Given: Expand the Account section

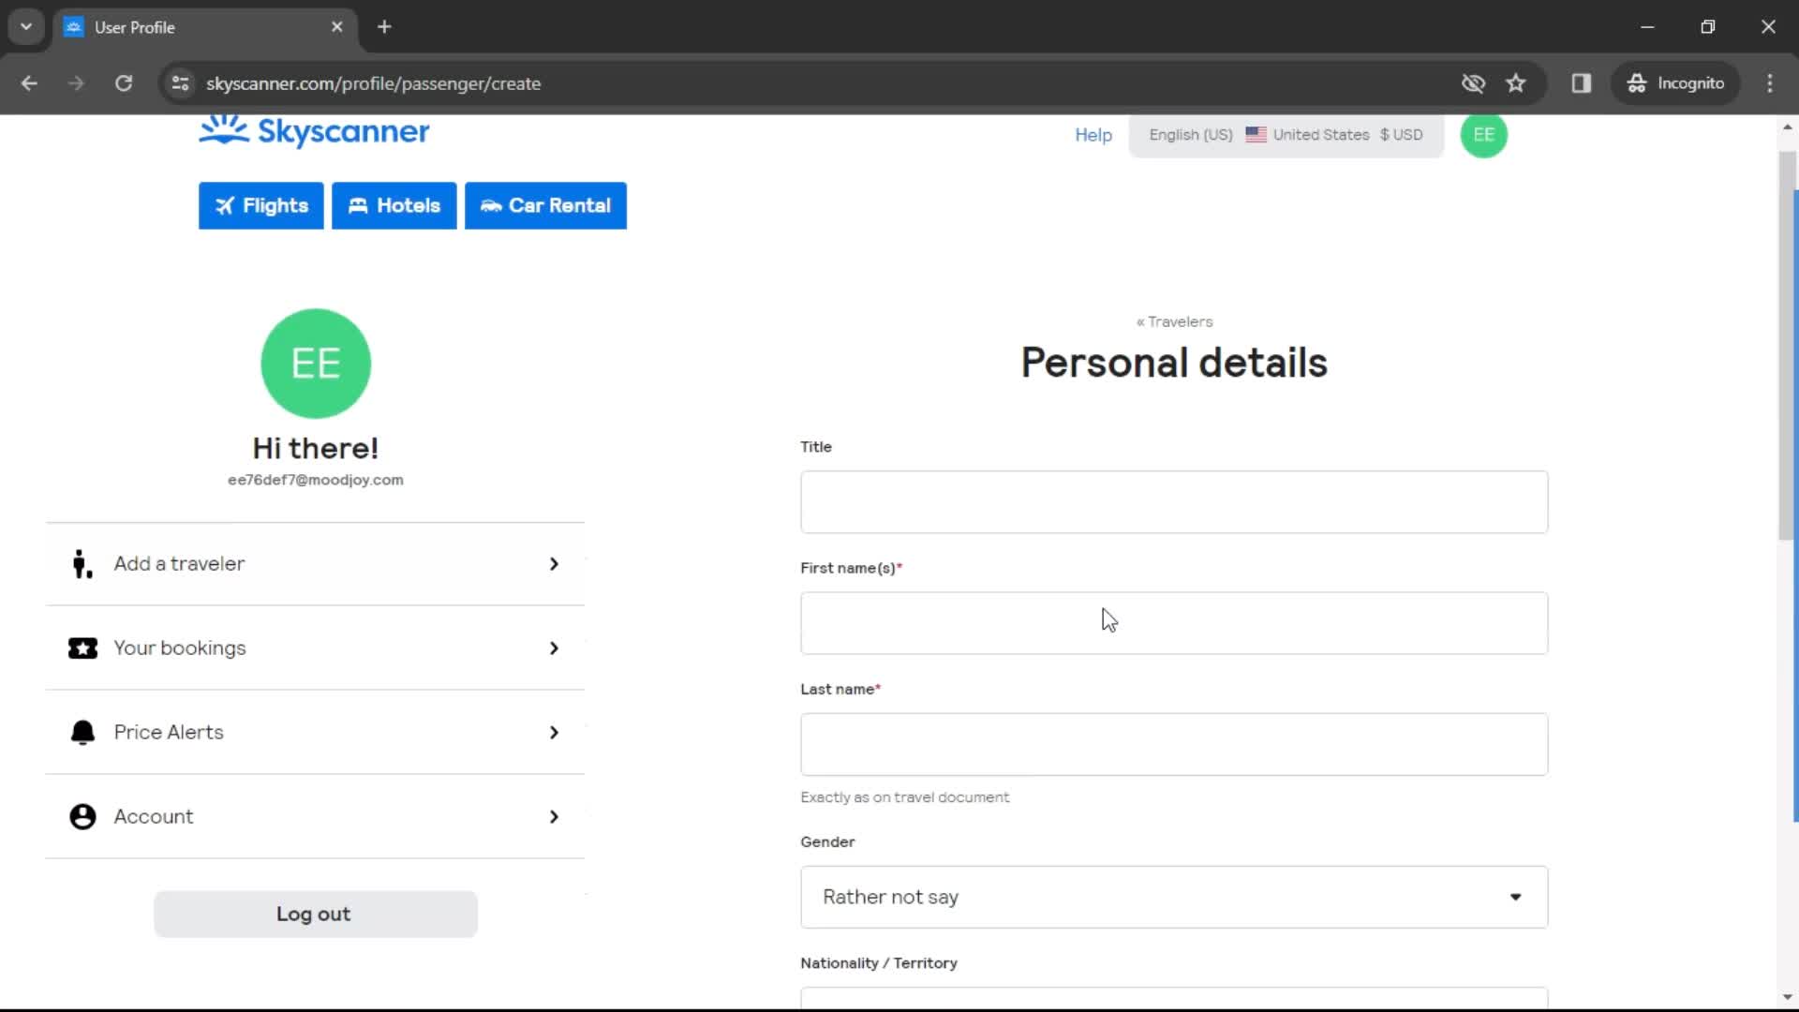Looking at the screenshot, I should 315,815.
